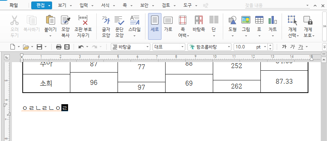Open the 편집 menu tab
The height and width of the screenshot is (141, 327).
point(42,6)
